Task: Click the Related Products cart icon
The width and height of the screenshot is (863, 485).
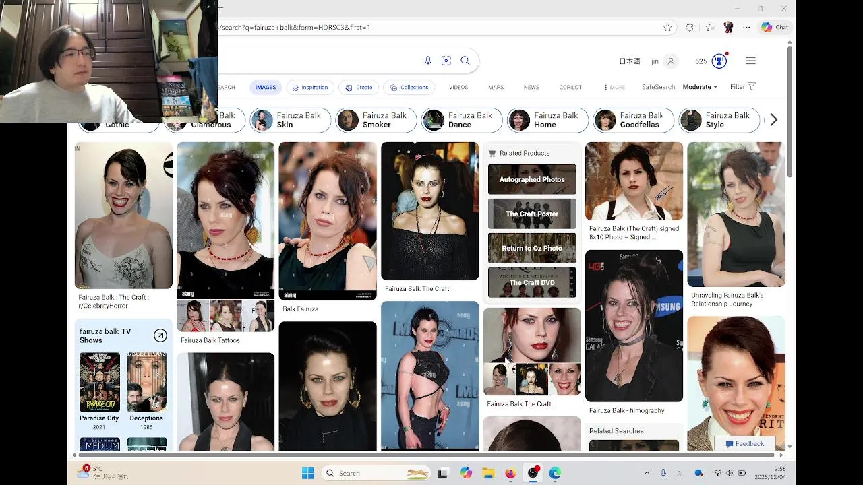Action: [x=492, y=153]
